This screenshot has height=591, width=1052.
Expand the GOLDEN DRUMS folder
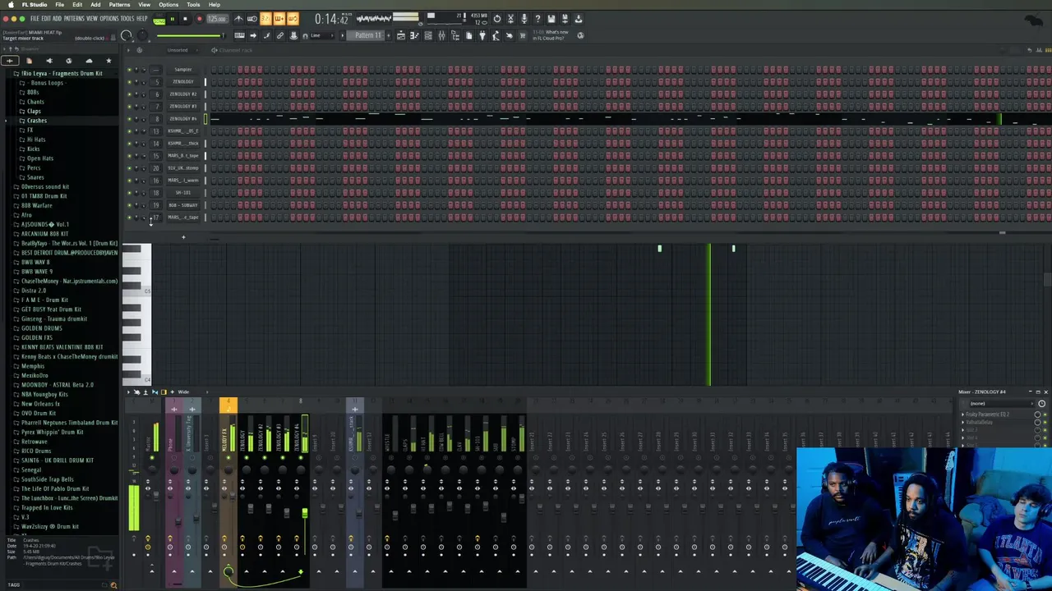pyautogui.click(x=41, y=328)
